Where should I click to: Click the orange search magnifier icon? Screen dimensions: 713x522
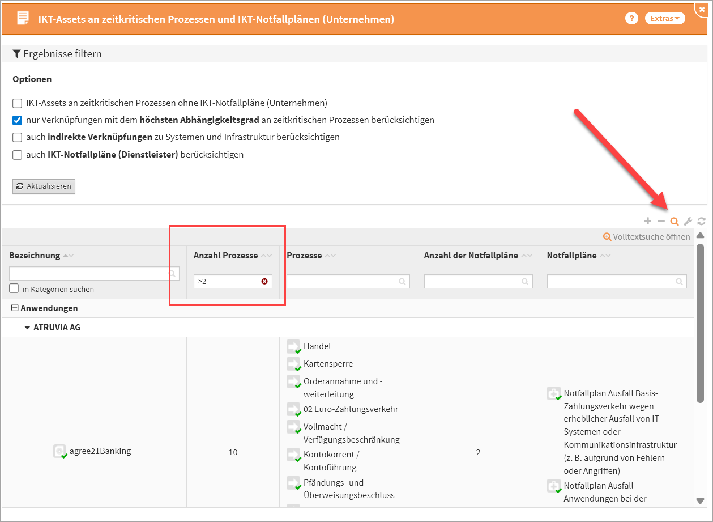click(x=674, y=222)
